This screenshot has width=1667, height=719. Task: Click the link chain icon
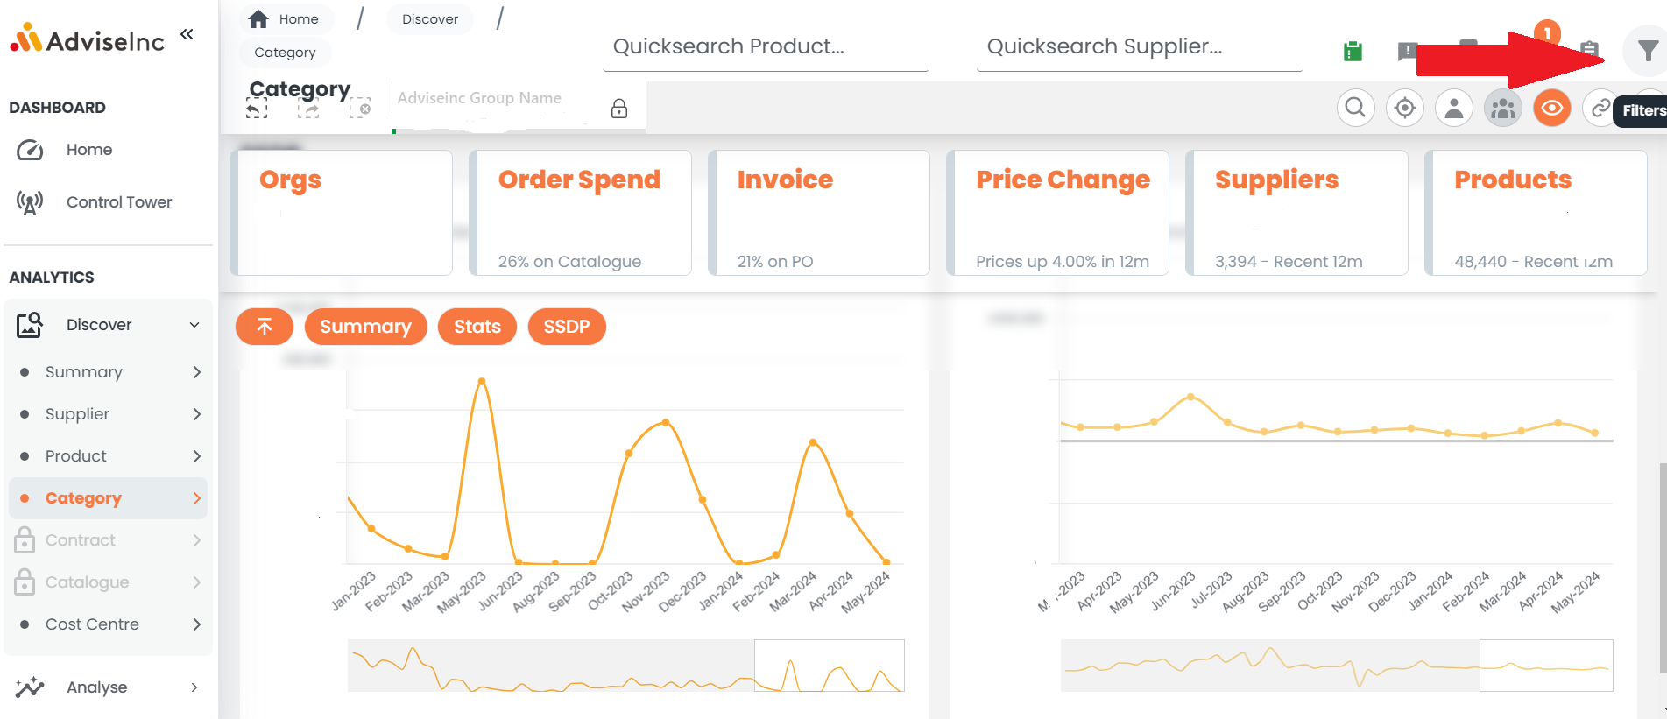(1600, 108)
